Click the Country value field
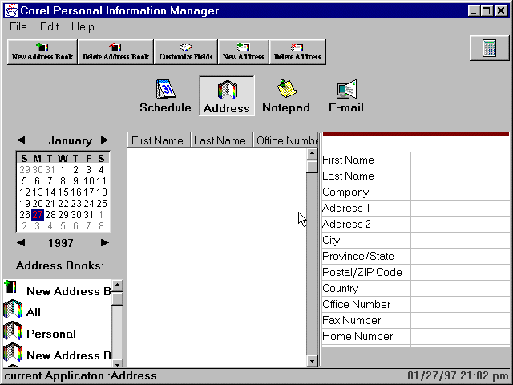Image resolution: width=513 pixels, height=385 pixels. coord(460,289)
